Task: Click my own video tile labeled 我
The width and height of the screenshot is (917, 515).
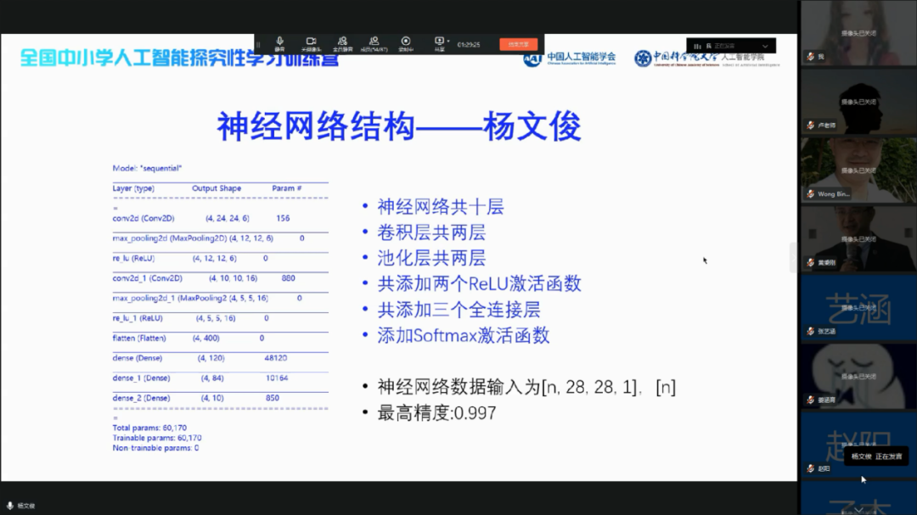Action: point(858,32)
